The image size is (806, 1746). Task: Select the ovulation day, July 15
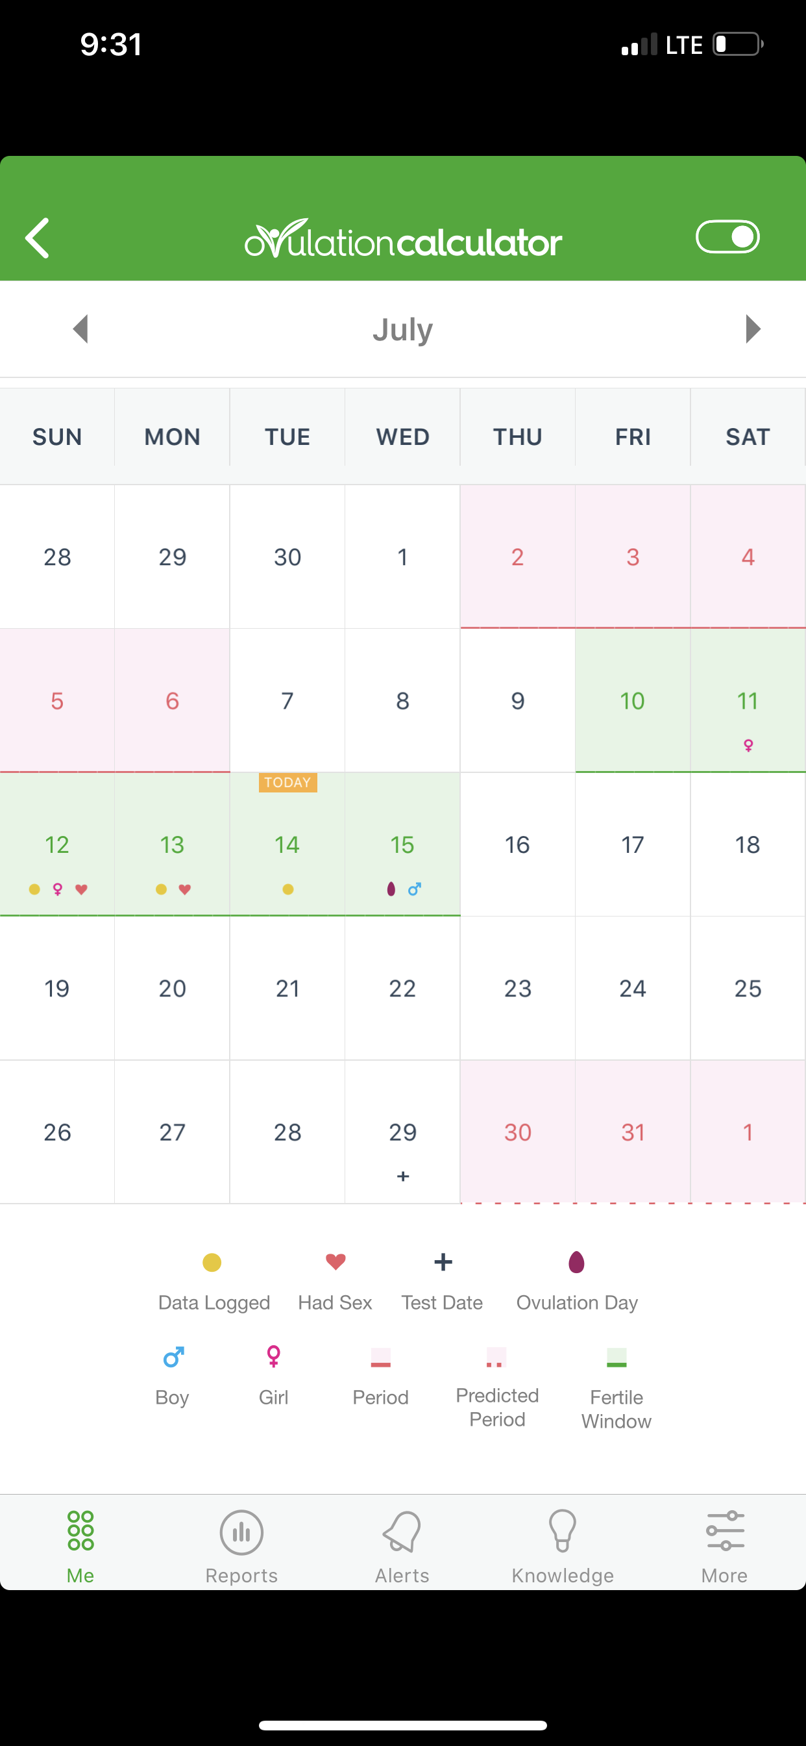tap(402, 844)
